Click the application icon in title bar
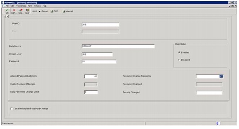 point(3,3)
